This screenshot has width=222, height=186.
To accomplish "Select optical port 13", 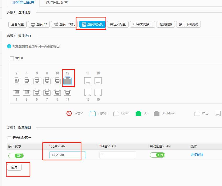I will tap(88, 92).
